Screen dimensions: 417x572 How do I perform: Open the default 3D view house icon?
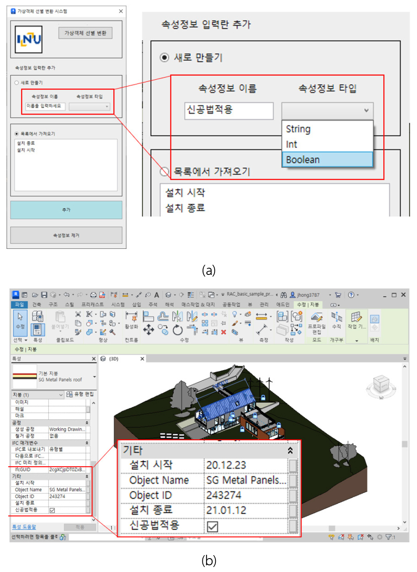tap(168, 295)
